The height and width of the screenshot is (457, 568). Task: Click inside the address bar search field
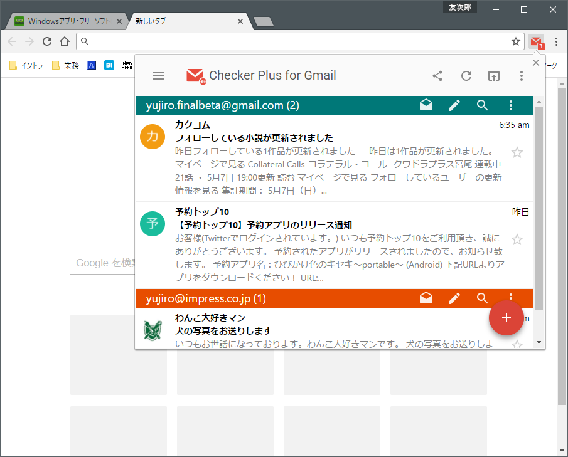[251, 41]
